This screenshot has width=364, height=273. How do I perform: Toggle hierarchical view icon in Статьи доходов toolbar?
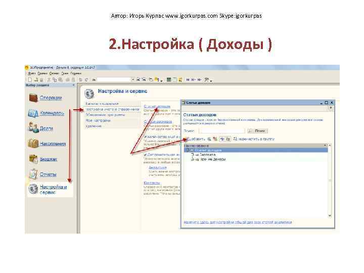tap(222, 139)
